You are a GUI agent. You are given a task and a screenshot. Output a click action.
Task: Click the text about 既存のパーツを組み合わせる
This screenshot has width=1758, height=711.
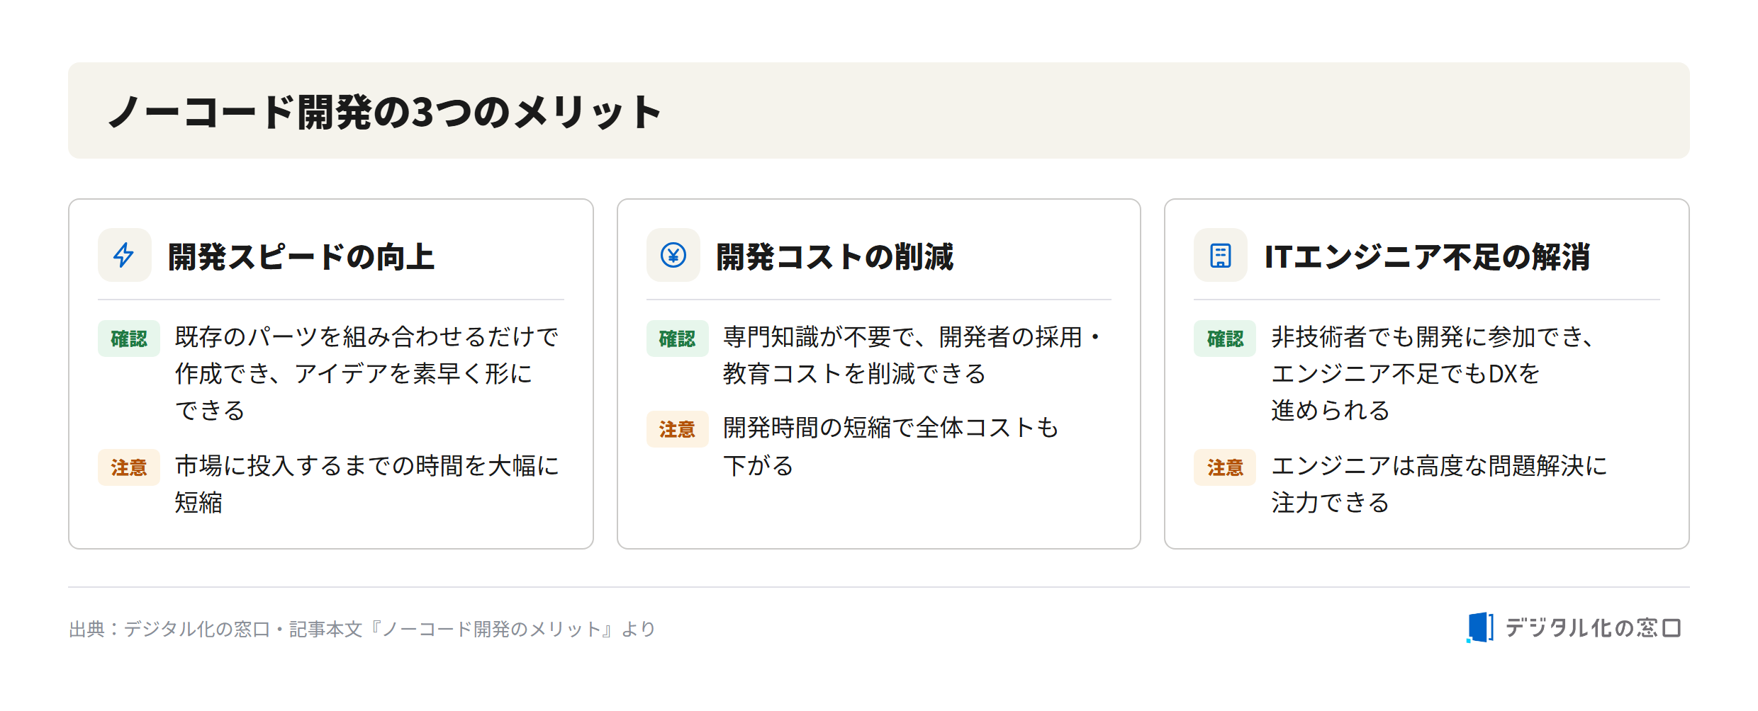coord(366,373)
